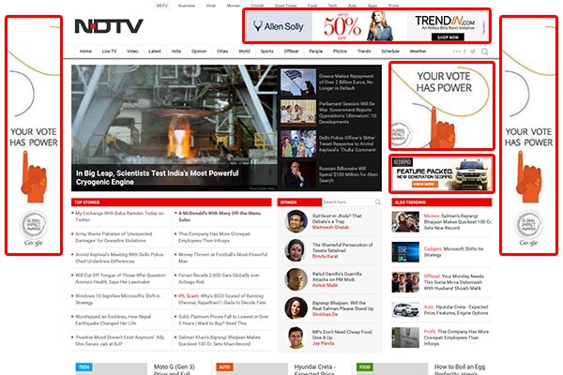Screen dimensions: 563x375
Task: Open the Twitter icon in navigation bar
Action: pos(473,52)
